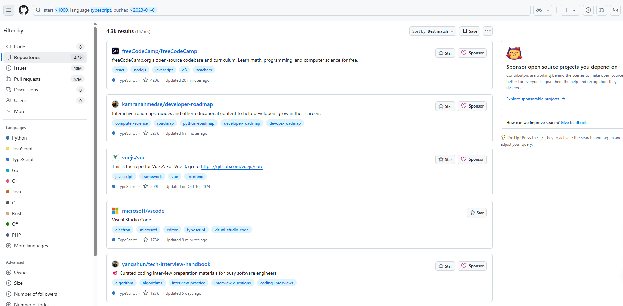The image size is (623, 306).
Task: Click the yangshun avatar icon
Action: coord(115,264)
